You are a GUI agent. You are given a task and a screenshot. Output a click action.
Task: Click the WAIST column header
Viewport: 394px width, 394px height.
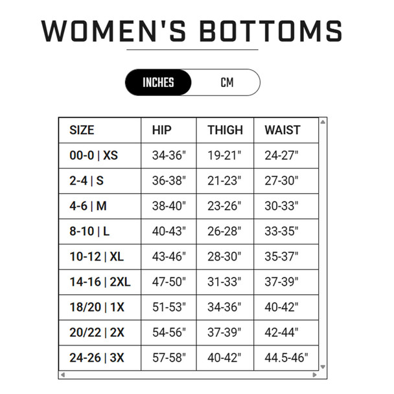coord(282,130)
